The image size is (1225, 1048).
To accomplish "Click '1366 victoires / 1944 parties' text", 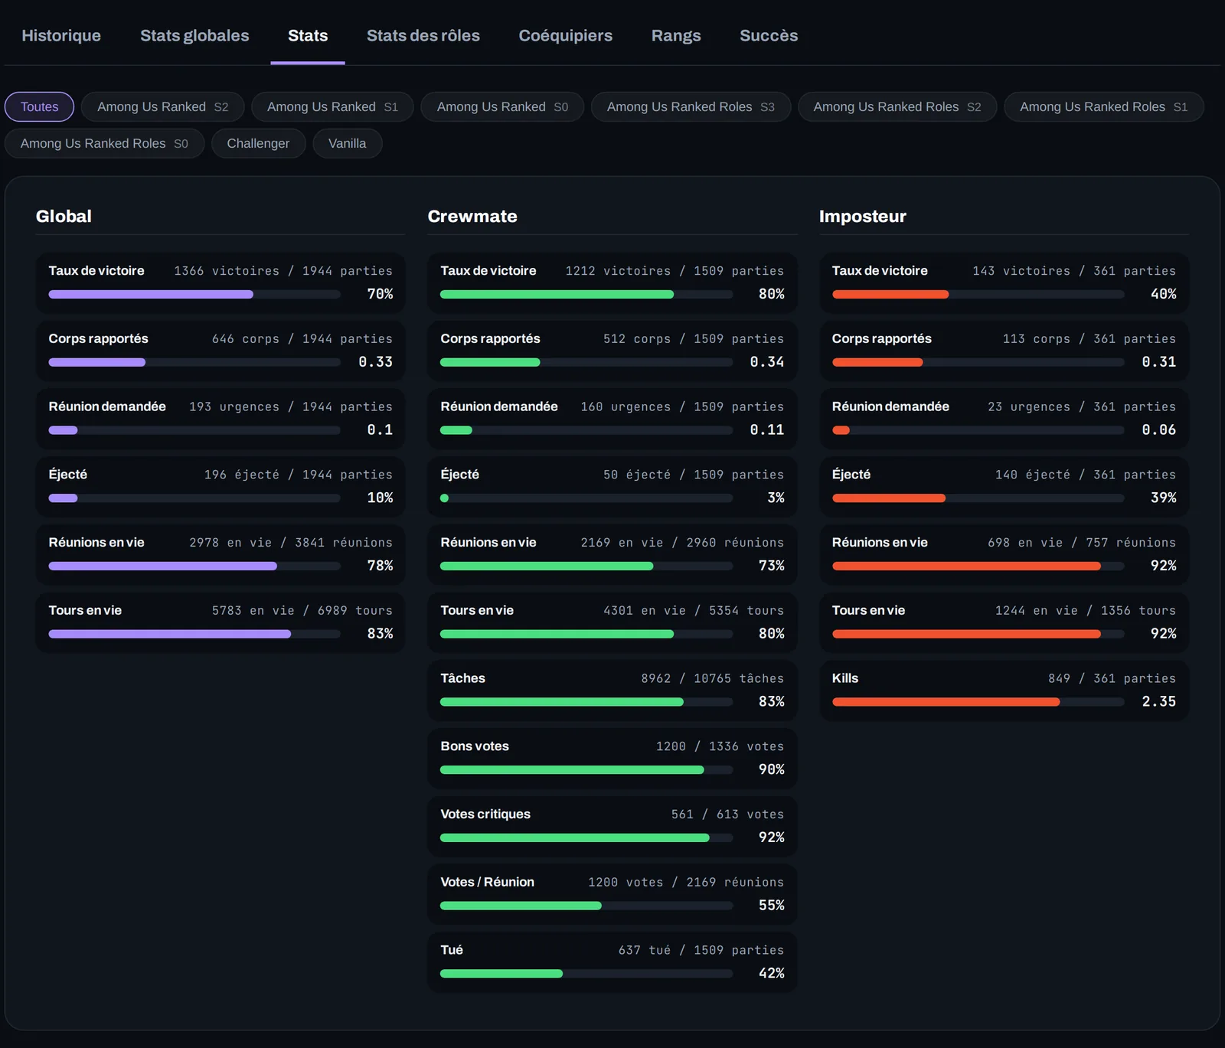I will pos(283,271).
